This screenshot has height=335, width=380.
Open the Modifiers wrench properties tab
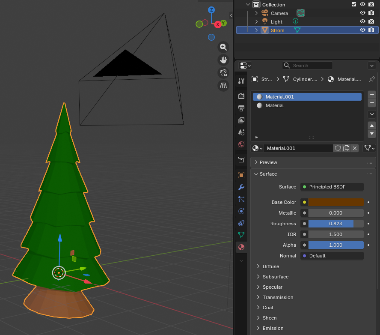click(241, 187)
